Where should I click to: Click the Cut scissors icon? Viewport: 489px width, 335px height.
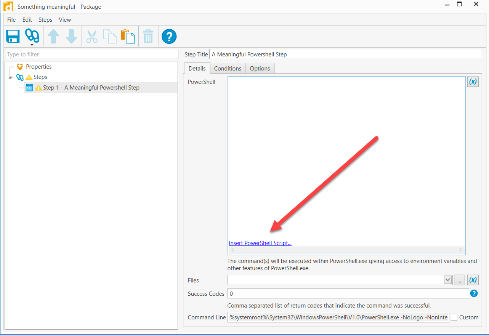[x=92, y=37]
